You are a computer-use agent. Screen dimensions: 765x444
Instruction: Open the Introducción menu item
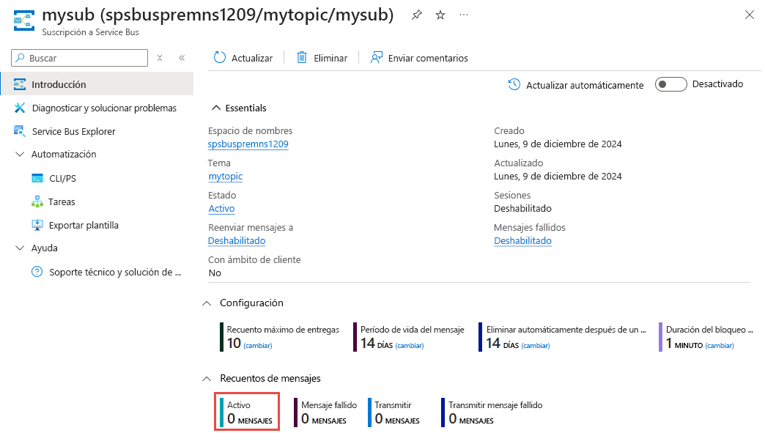(97, 84)
